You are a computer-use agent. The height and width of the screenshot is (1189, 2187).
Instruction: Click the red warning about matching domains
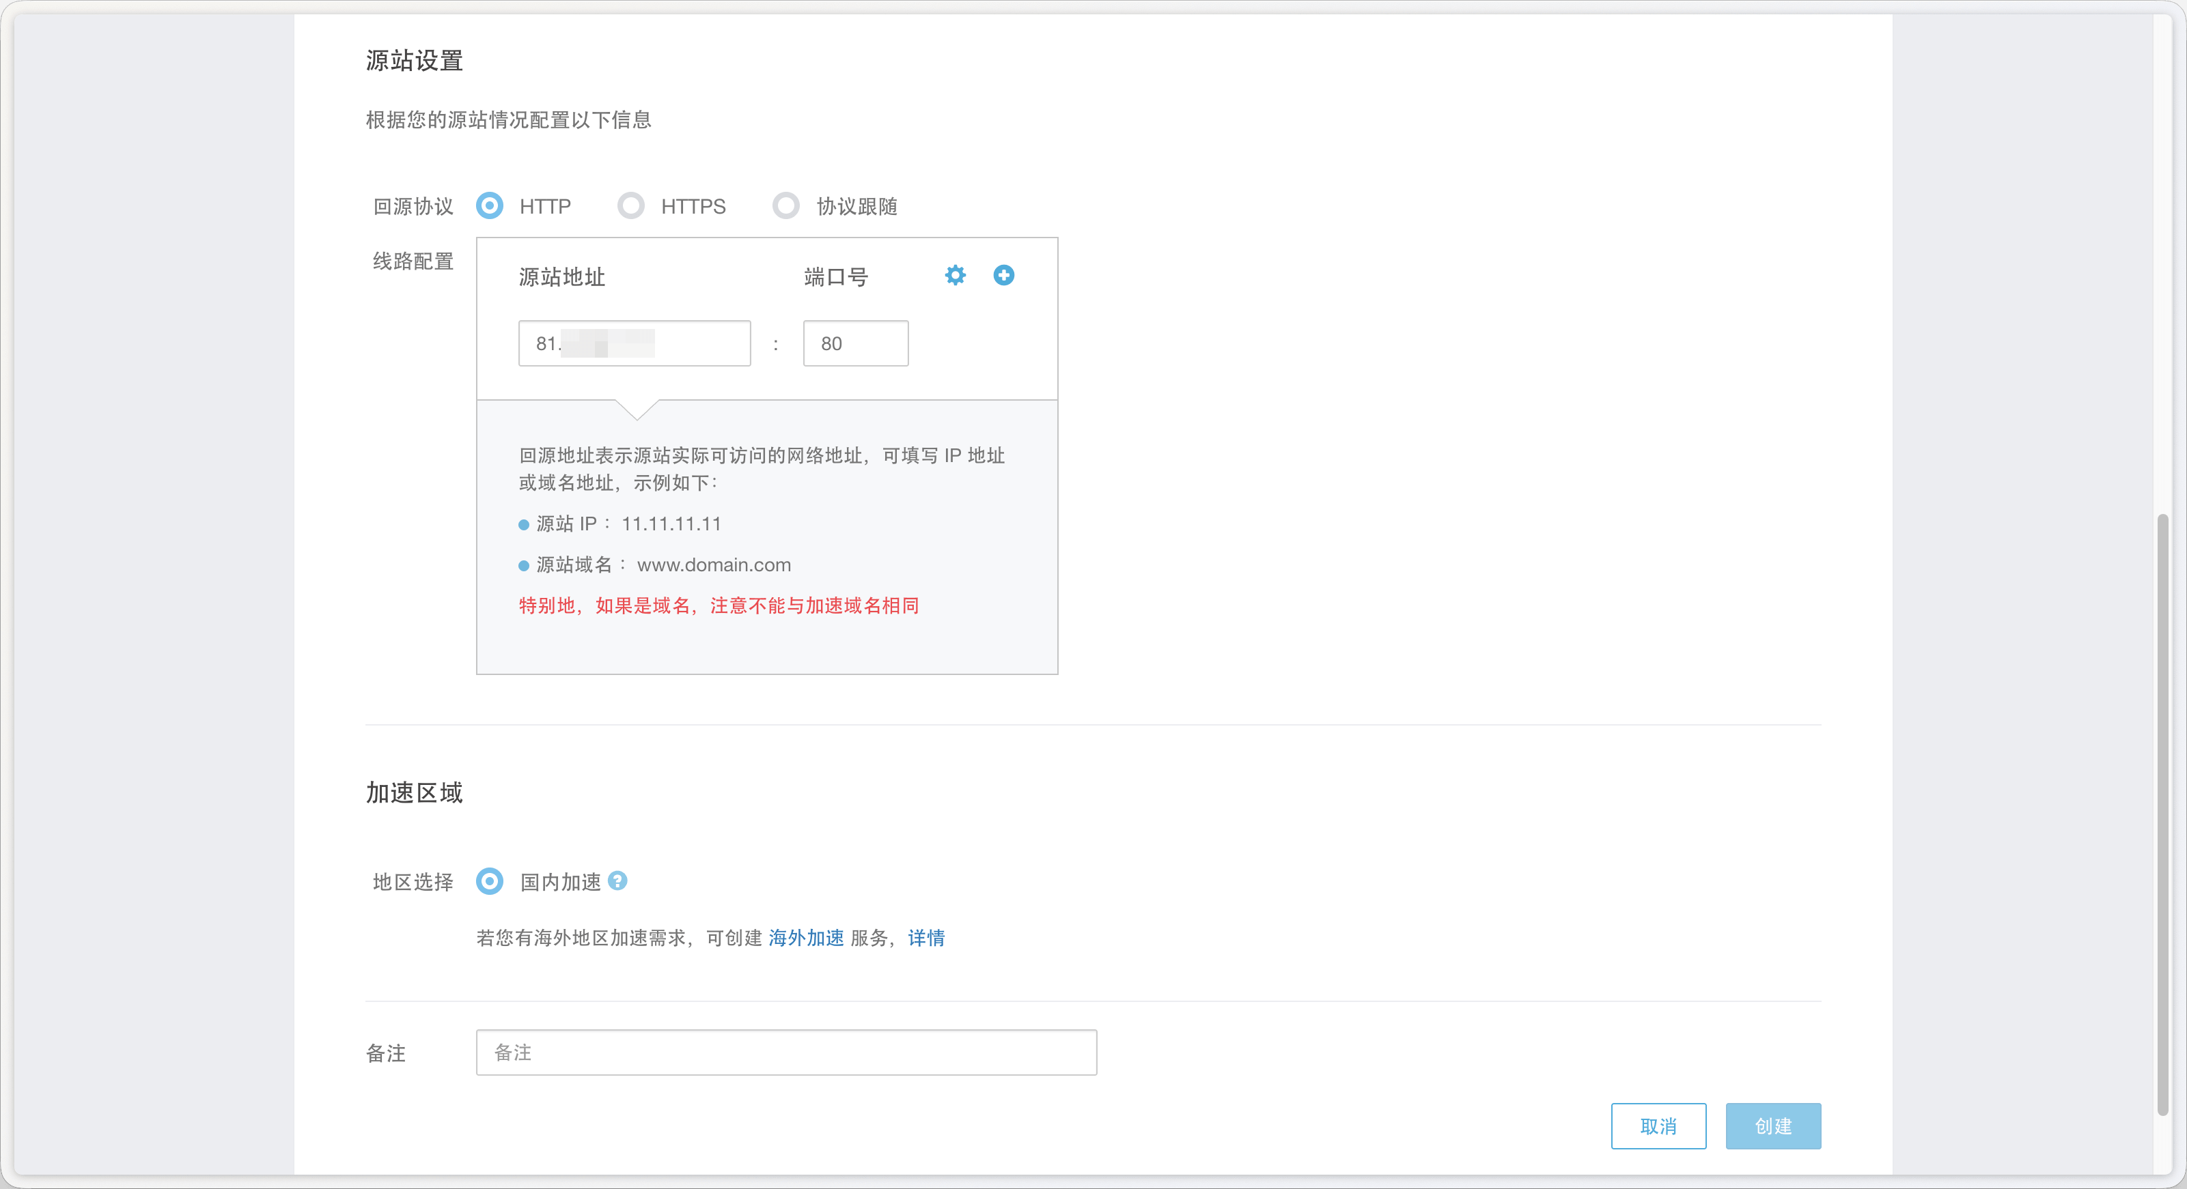(719, 606)
